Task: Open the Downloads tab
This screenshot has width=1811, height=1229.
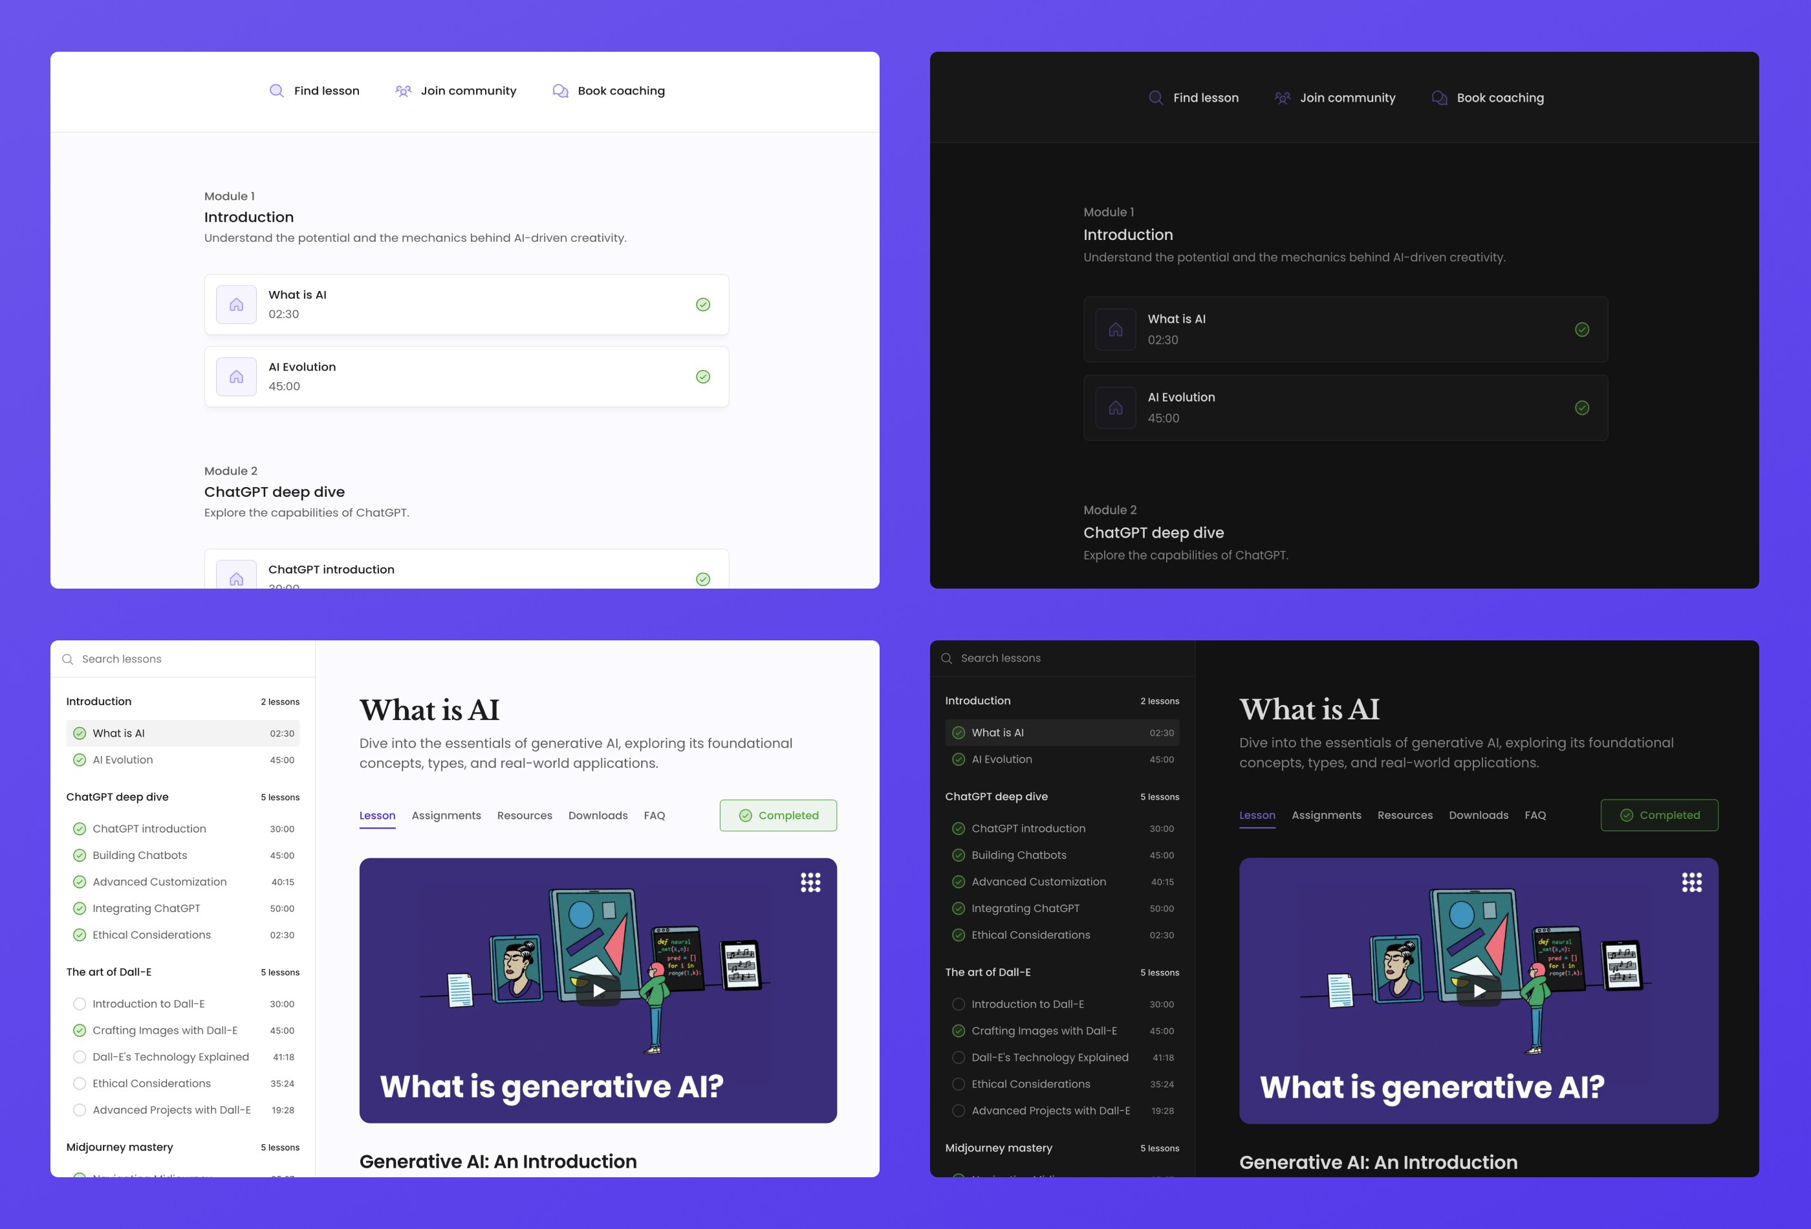Action: pyautogui.click(x=597, y=815)
